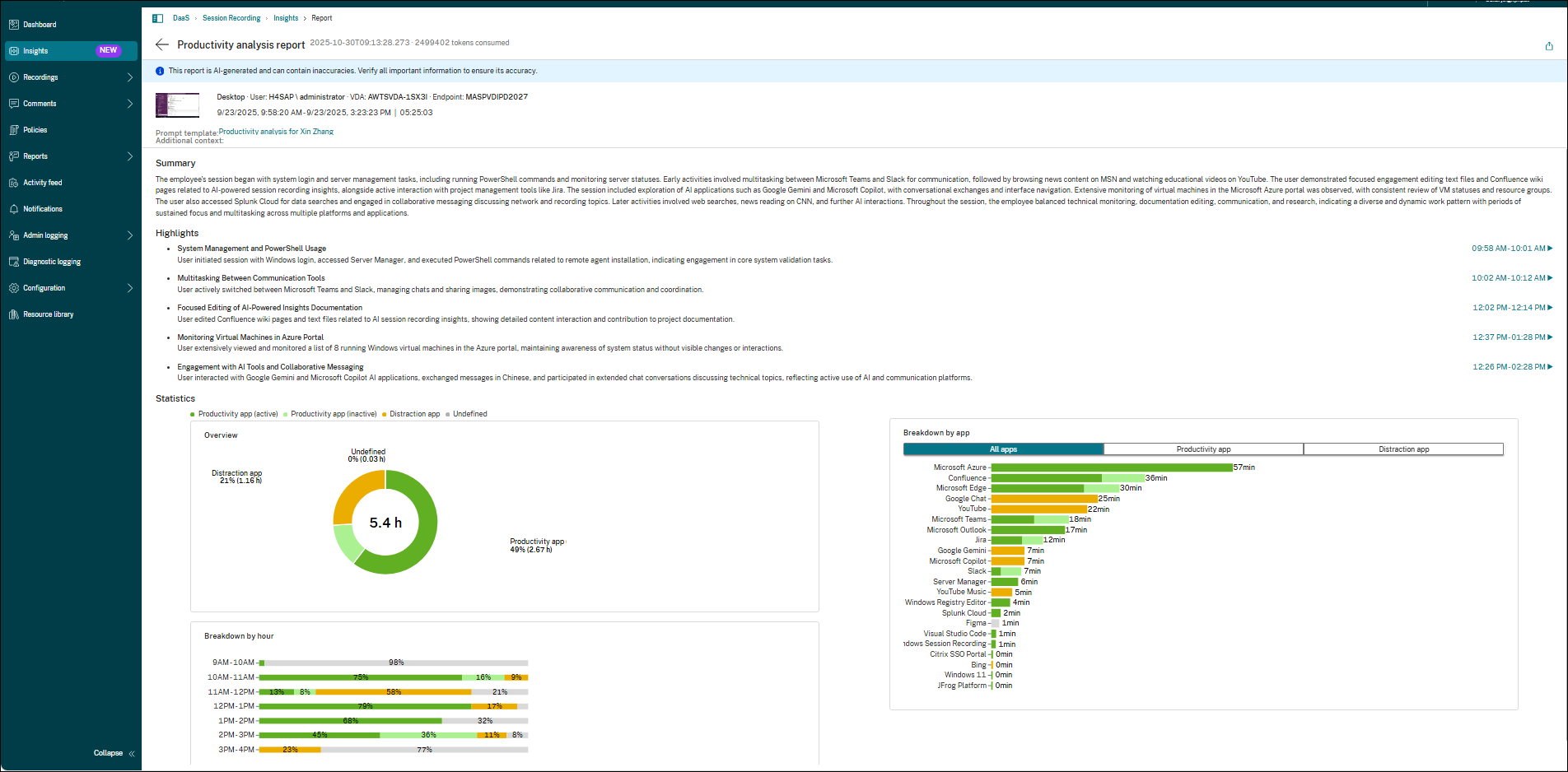Click the 9AM-10AM hourly breakdown bar

click(394, 663)
